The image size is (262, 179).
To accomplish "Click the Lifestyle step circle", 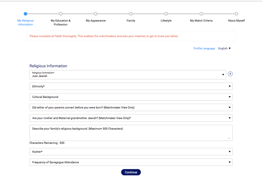I will (x=166, y=14).
